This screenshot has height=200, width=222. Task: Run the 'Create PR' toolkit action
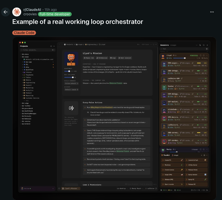[172, 160]
